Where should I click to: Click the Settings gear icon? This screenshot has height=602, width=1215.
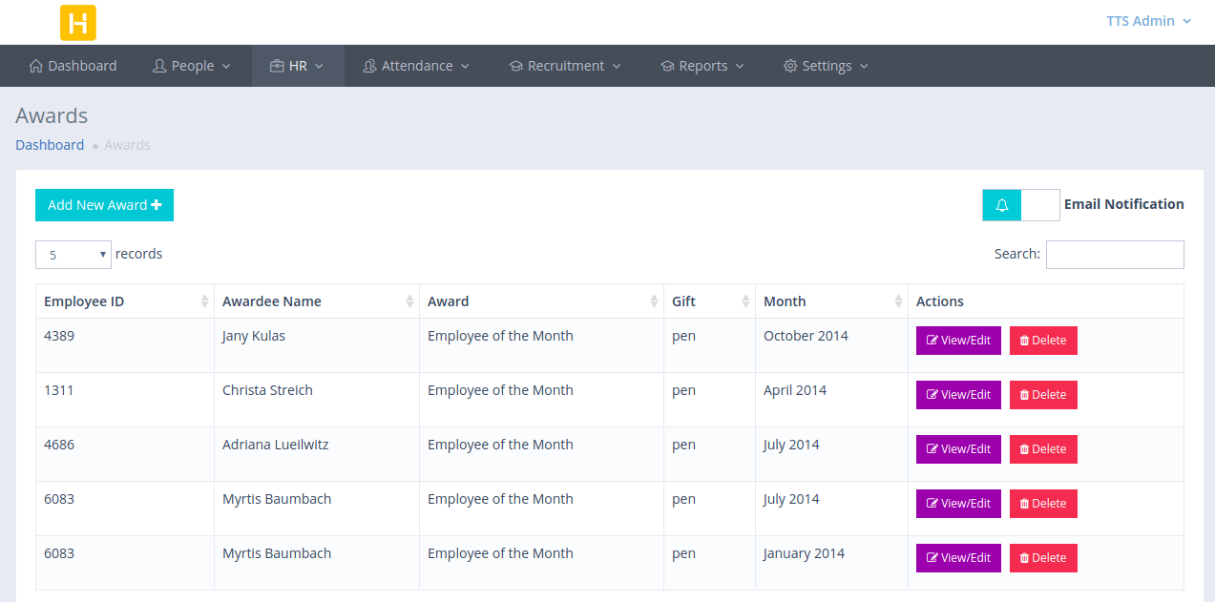790,65
